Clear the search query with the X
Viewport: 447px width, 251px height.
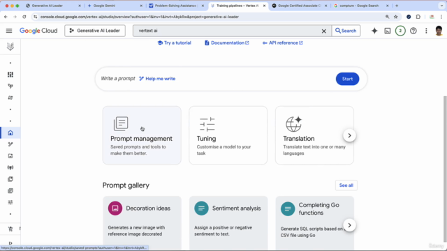pos(324,31)
